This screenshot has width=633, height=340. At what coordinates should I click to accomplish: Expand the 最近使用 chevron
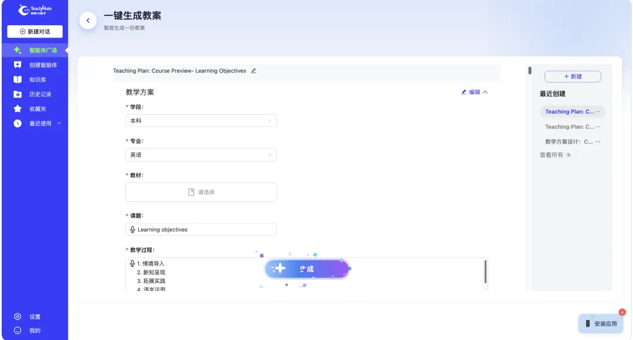click(x=59, y=123)
